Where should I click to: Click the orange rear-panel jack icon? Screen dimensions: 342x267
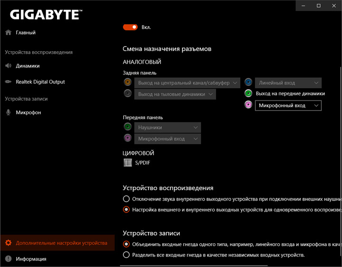point(128,82)
